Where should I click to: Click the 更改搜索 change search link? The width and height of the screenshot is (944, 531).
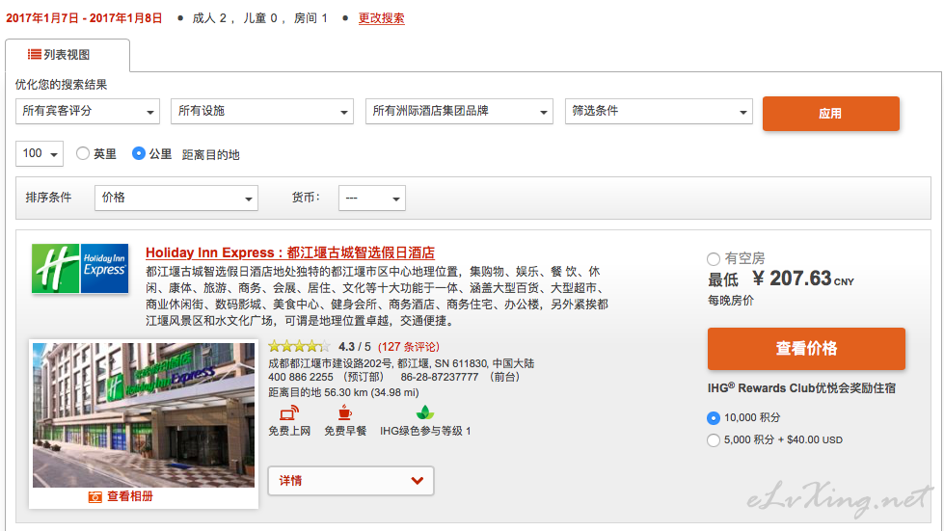pyautogui.click(x=382, y=18)
